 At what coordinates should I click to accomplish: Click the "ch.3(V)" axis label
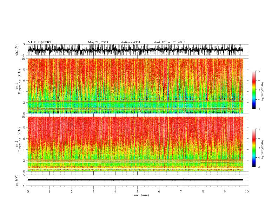[17, 180]
